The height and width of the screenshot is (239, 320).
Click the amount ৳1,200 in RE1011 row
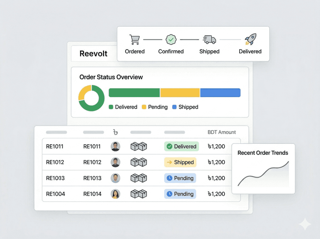click(x=216, y=147)
